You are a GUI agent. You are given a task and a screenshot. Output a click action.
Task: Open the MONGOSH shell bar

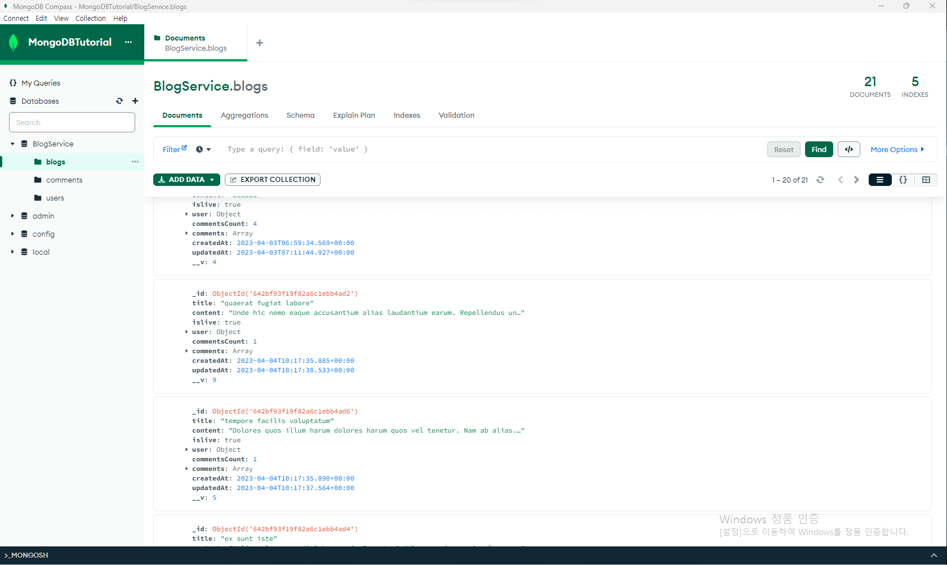coord(473,555)
